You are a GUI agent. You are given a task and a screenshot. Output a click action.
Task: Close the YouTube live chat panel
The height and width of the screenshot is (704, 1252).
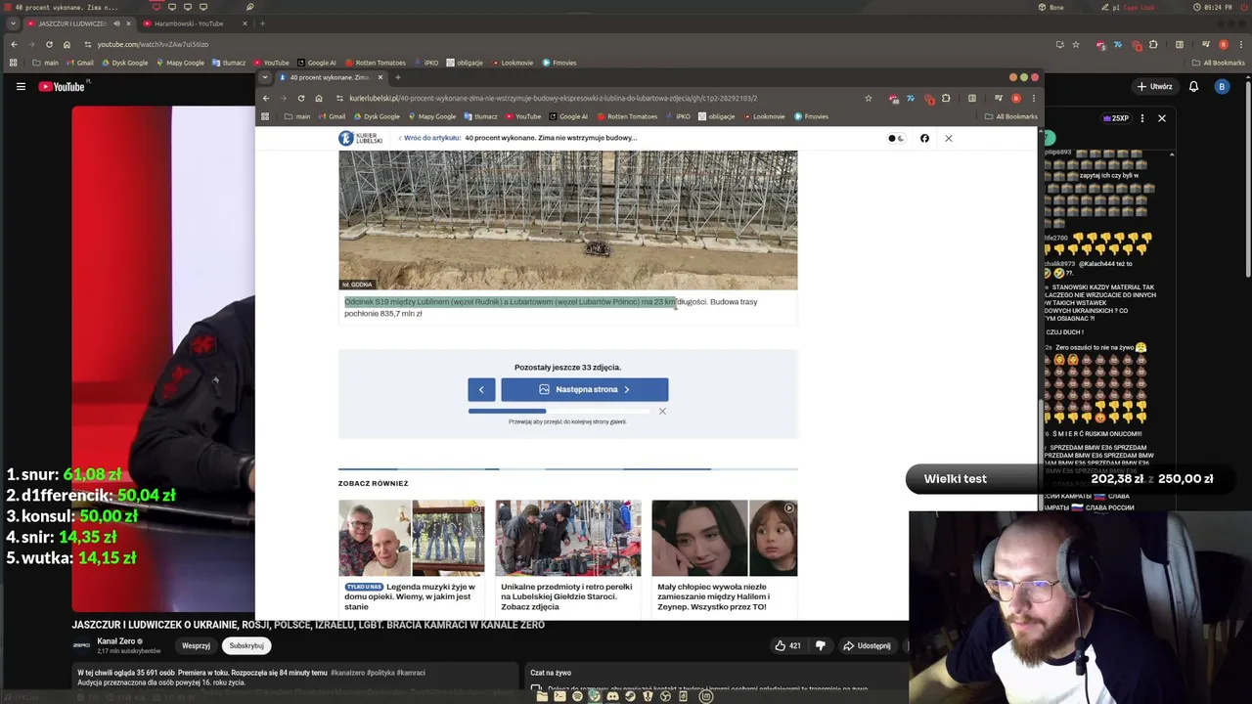1161,118
